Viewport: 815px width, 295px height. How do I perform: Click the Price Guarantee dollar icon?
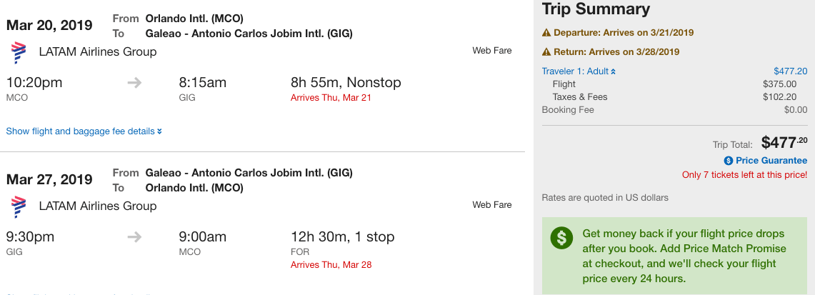pos(728,161)
